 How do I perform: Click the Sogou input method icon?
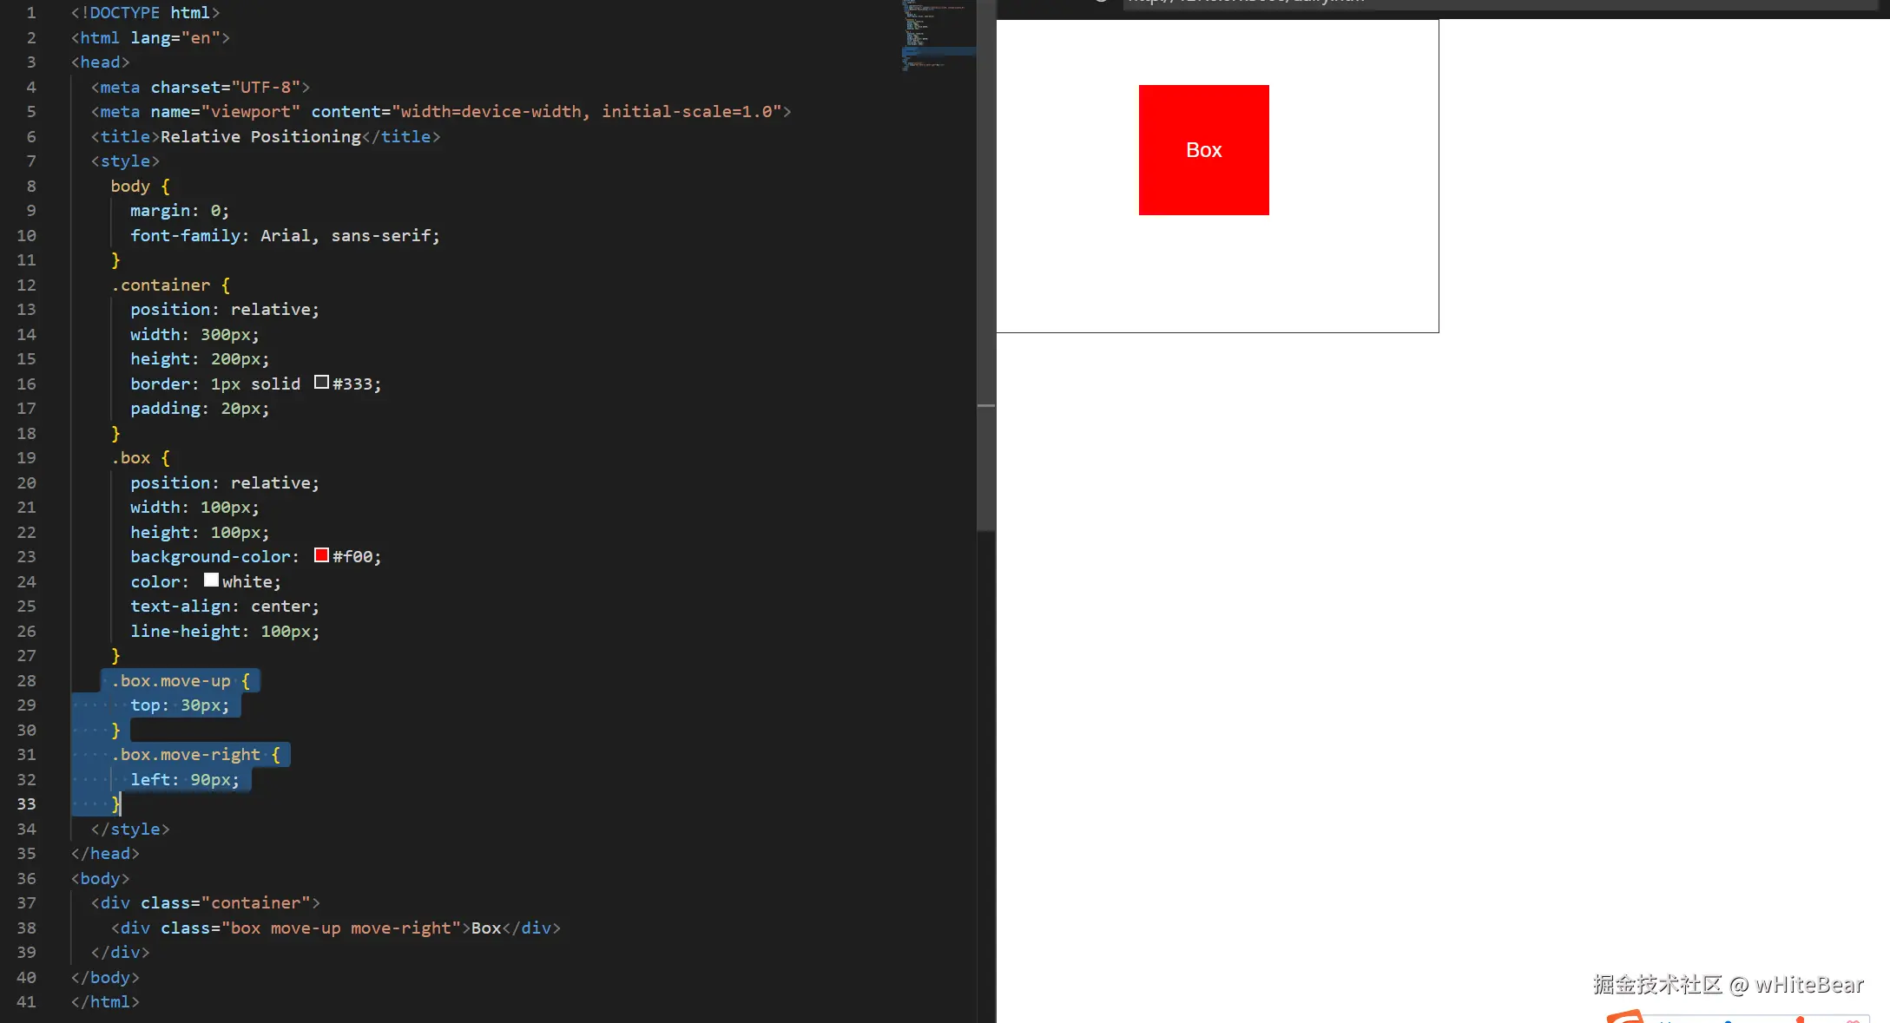tap(1624, 1016)
